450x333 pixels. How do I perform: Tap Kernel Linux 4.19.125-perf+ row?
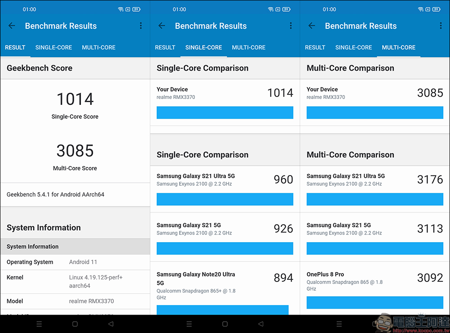tap(75, 282)
